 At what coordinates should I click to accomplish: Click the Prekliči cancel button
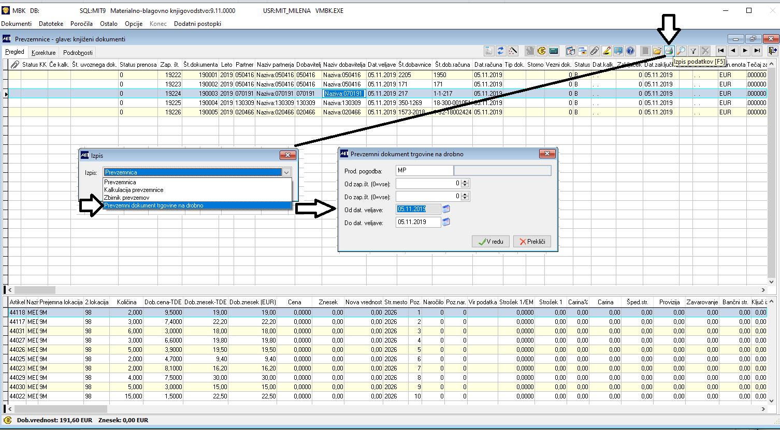pos(532,242)
